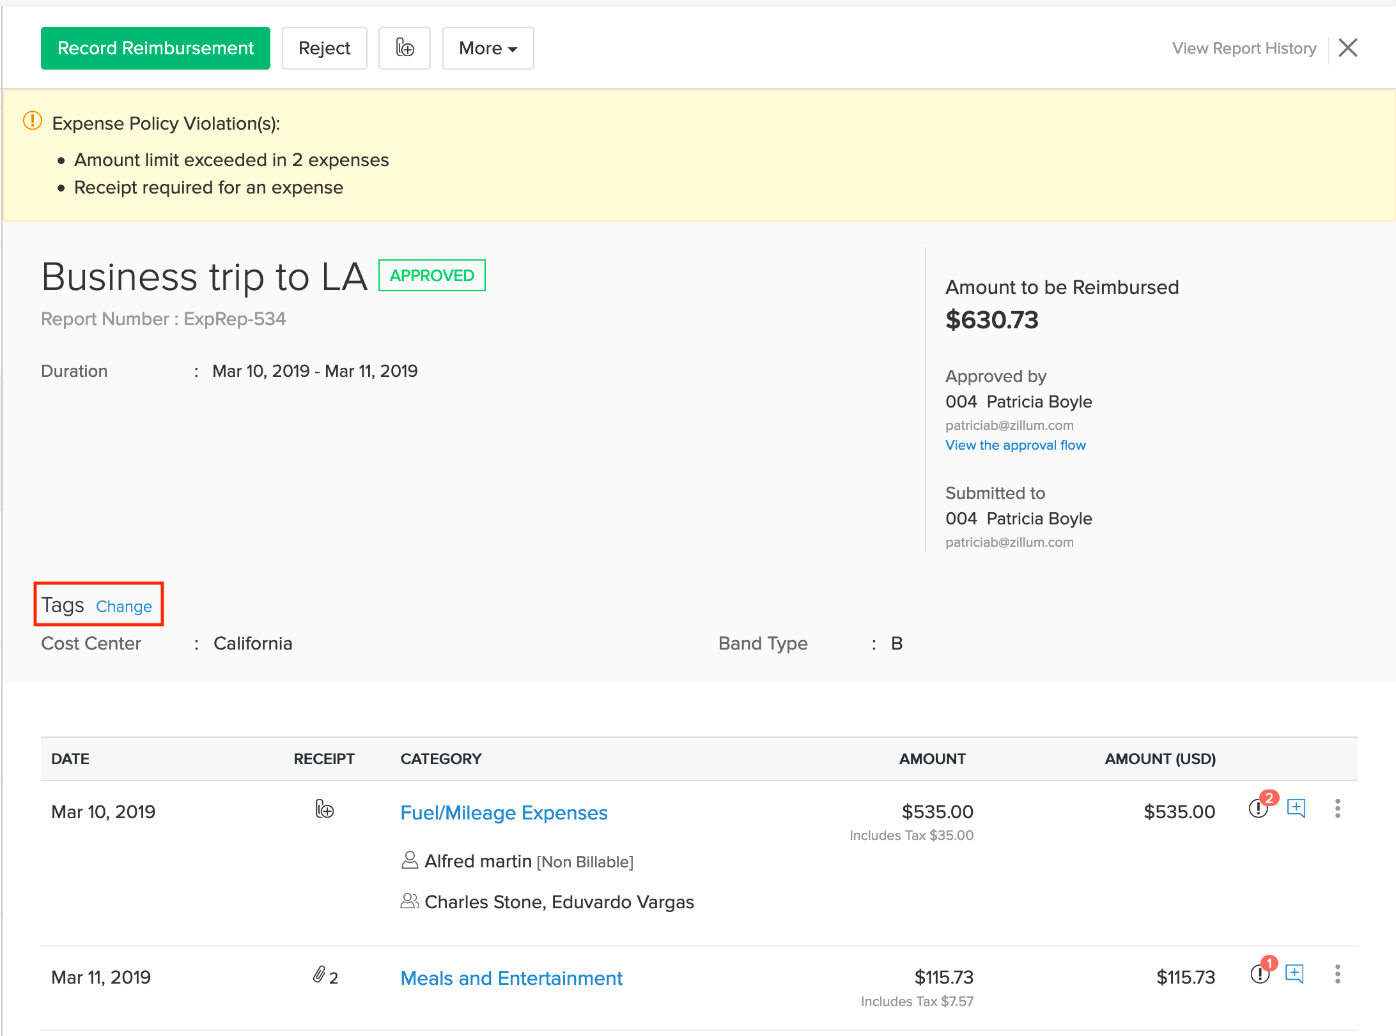Viewport: 1396px width, 1036px height.
Task: Click View the approval flow link
Action: (1015, 445)
